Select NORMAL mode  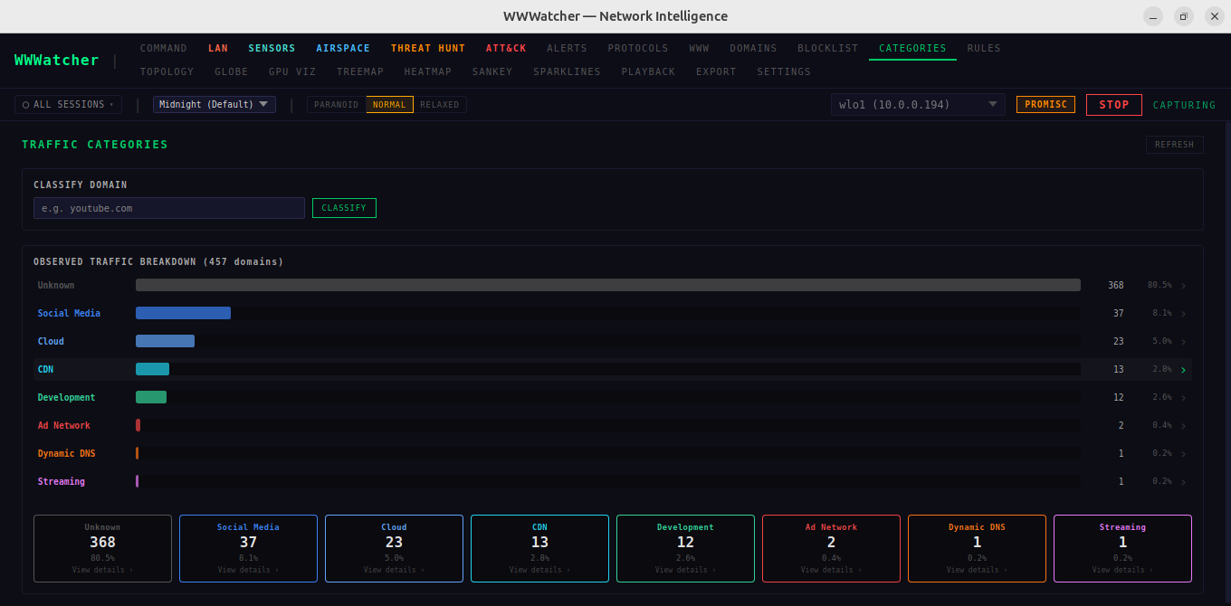tap(389, 105)
